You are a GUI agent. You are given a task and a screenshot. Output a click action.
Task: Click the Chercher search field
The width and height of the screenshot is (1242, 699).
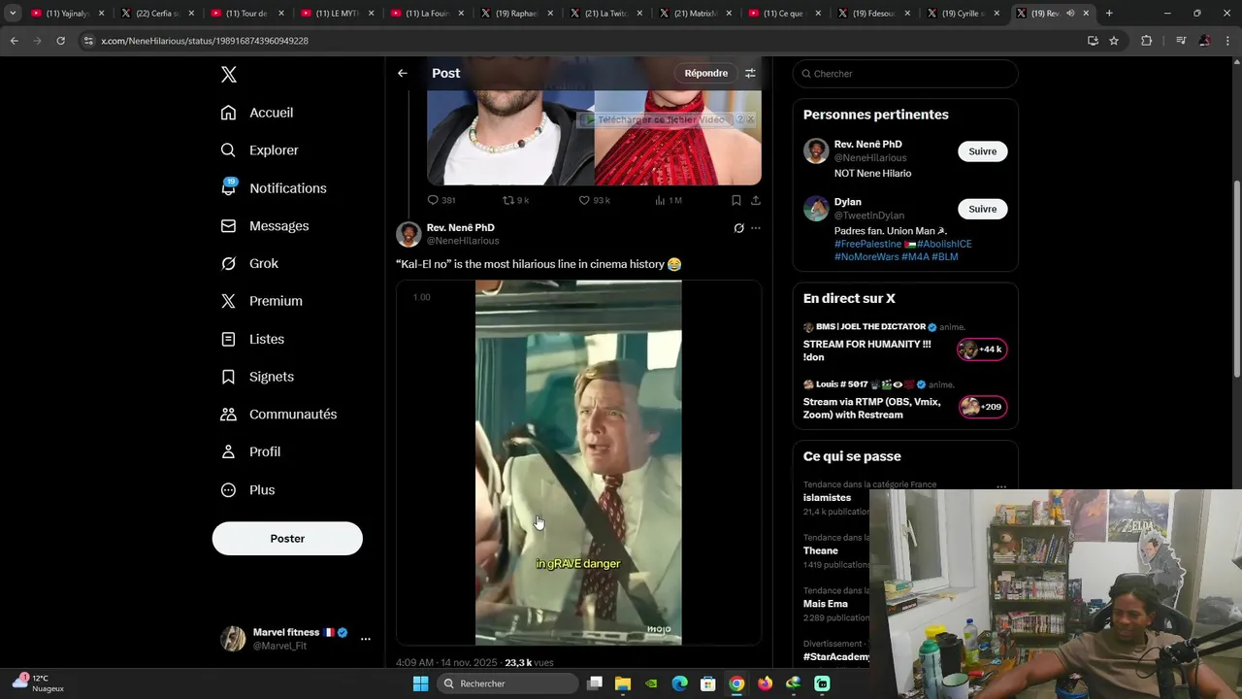click(x=905, y=74)
